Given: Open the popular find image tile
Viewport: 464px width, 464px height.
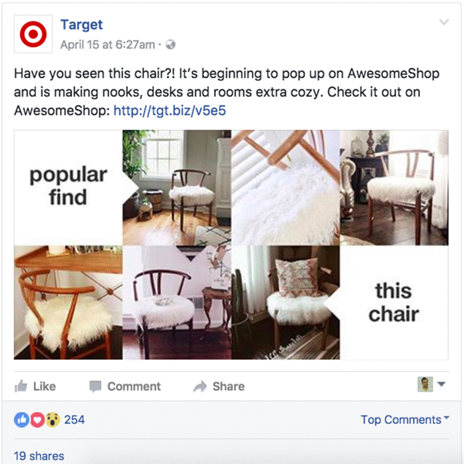Looking at the screenshot, I should coord(69,188).
